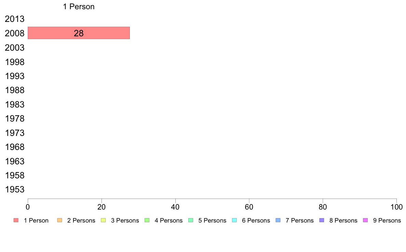
Task: Click the 100 tick on the axis
Action: tap(396, 207)
